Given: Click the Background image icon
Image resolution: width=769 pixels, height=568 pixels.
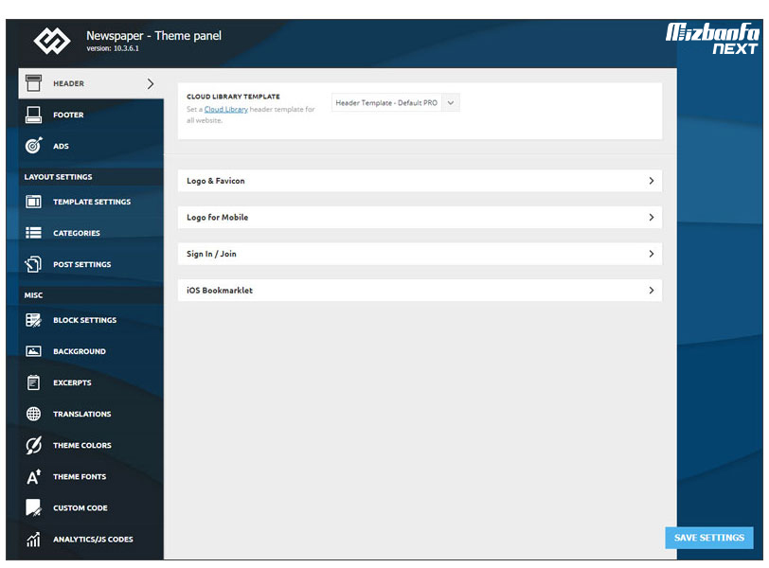Looking at the screenshot, I should coord(33,351).
